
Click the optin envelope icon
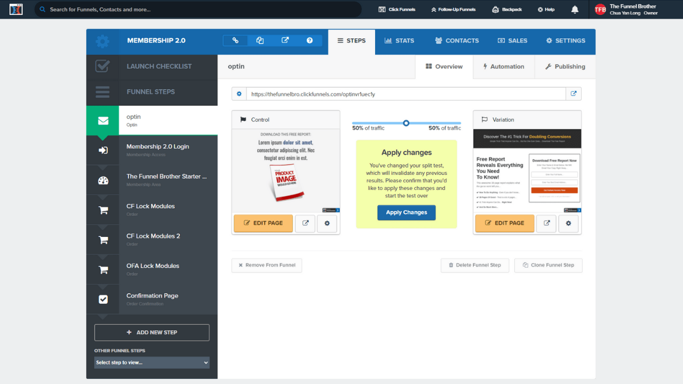coord(103,121)
